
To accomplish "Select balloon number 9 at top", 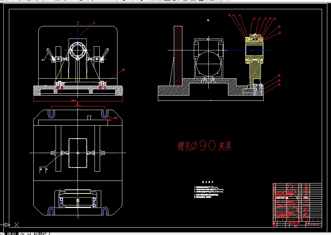I will coord(275,19).
